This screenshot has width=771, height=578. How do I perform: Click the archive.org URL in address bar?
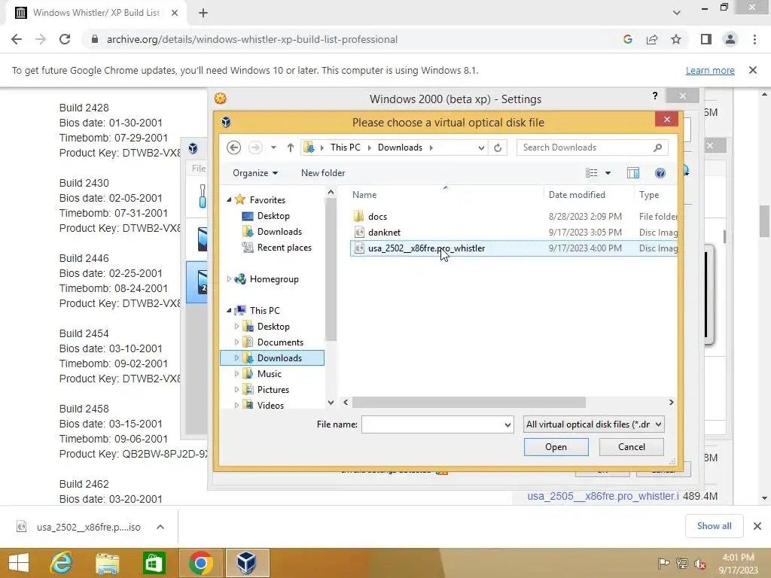pos(251,39)
